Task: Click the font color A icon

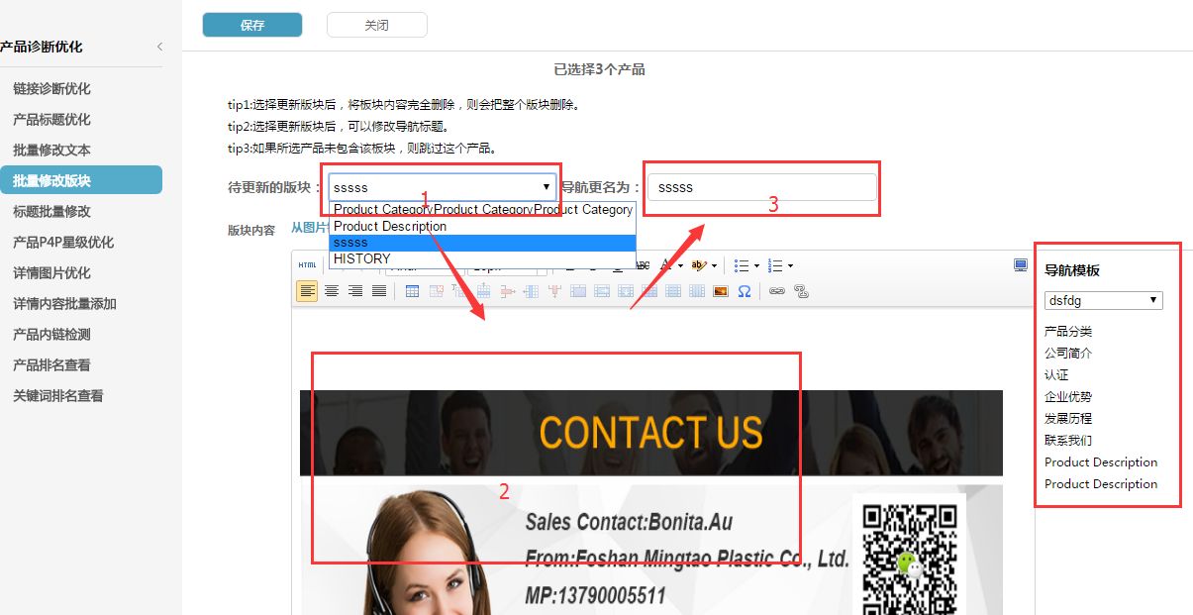Action: 666,265
